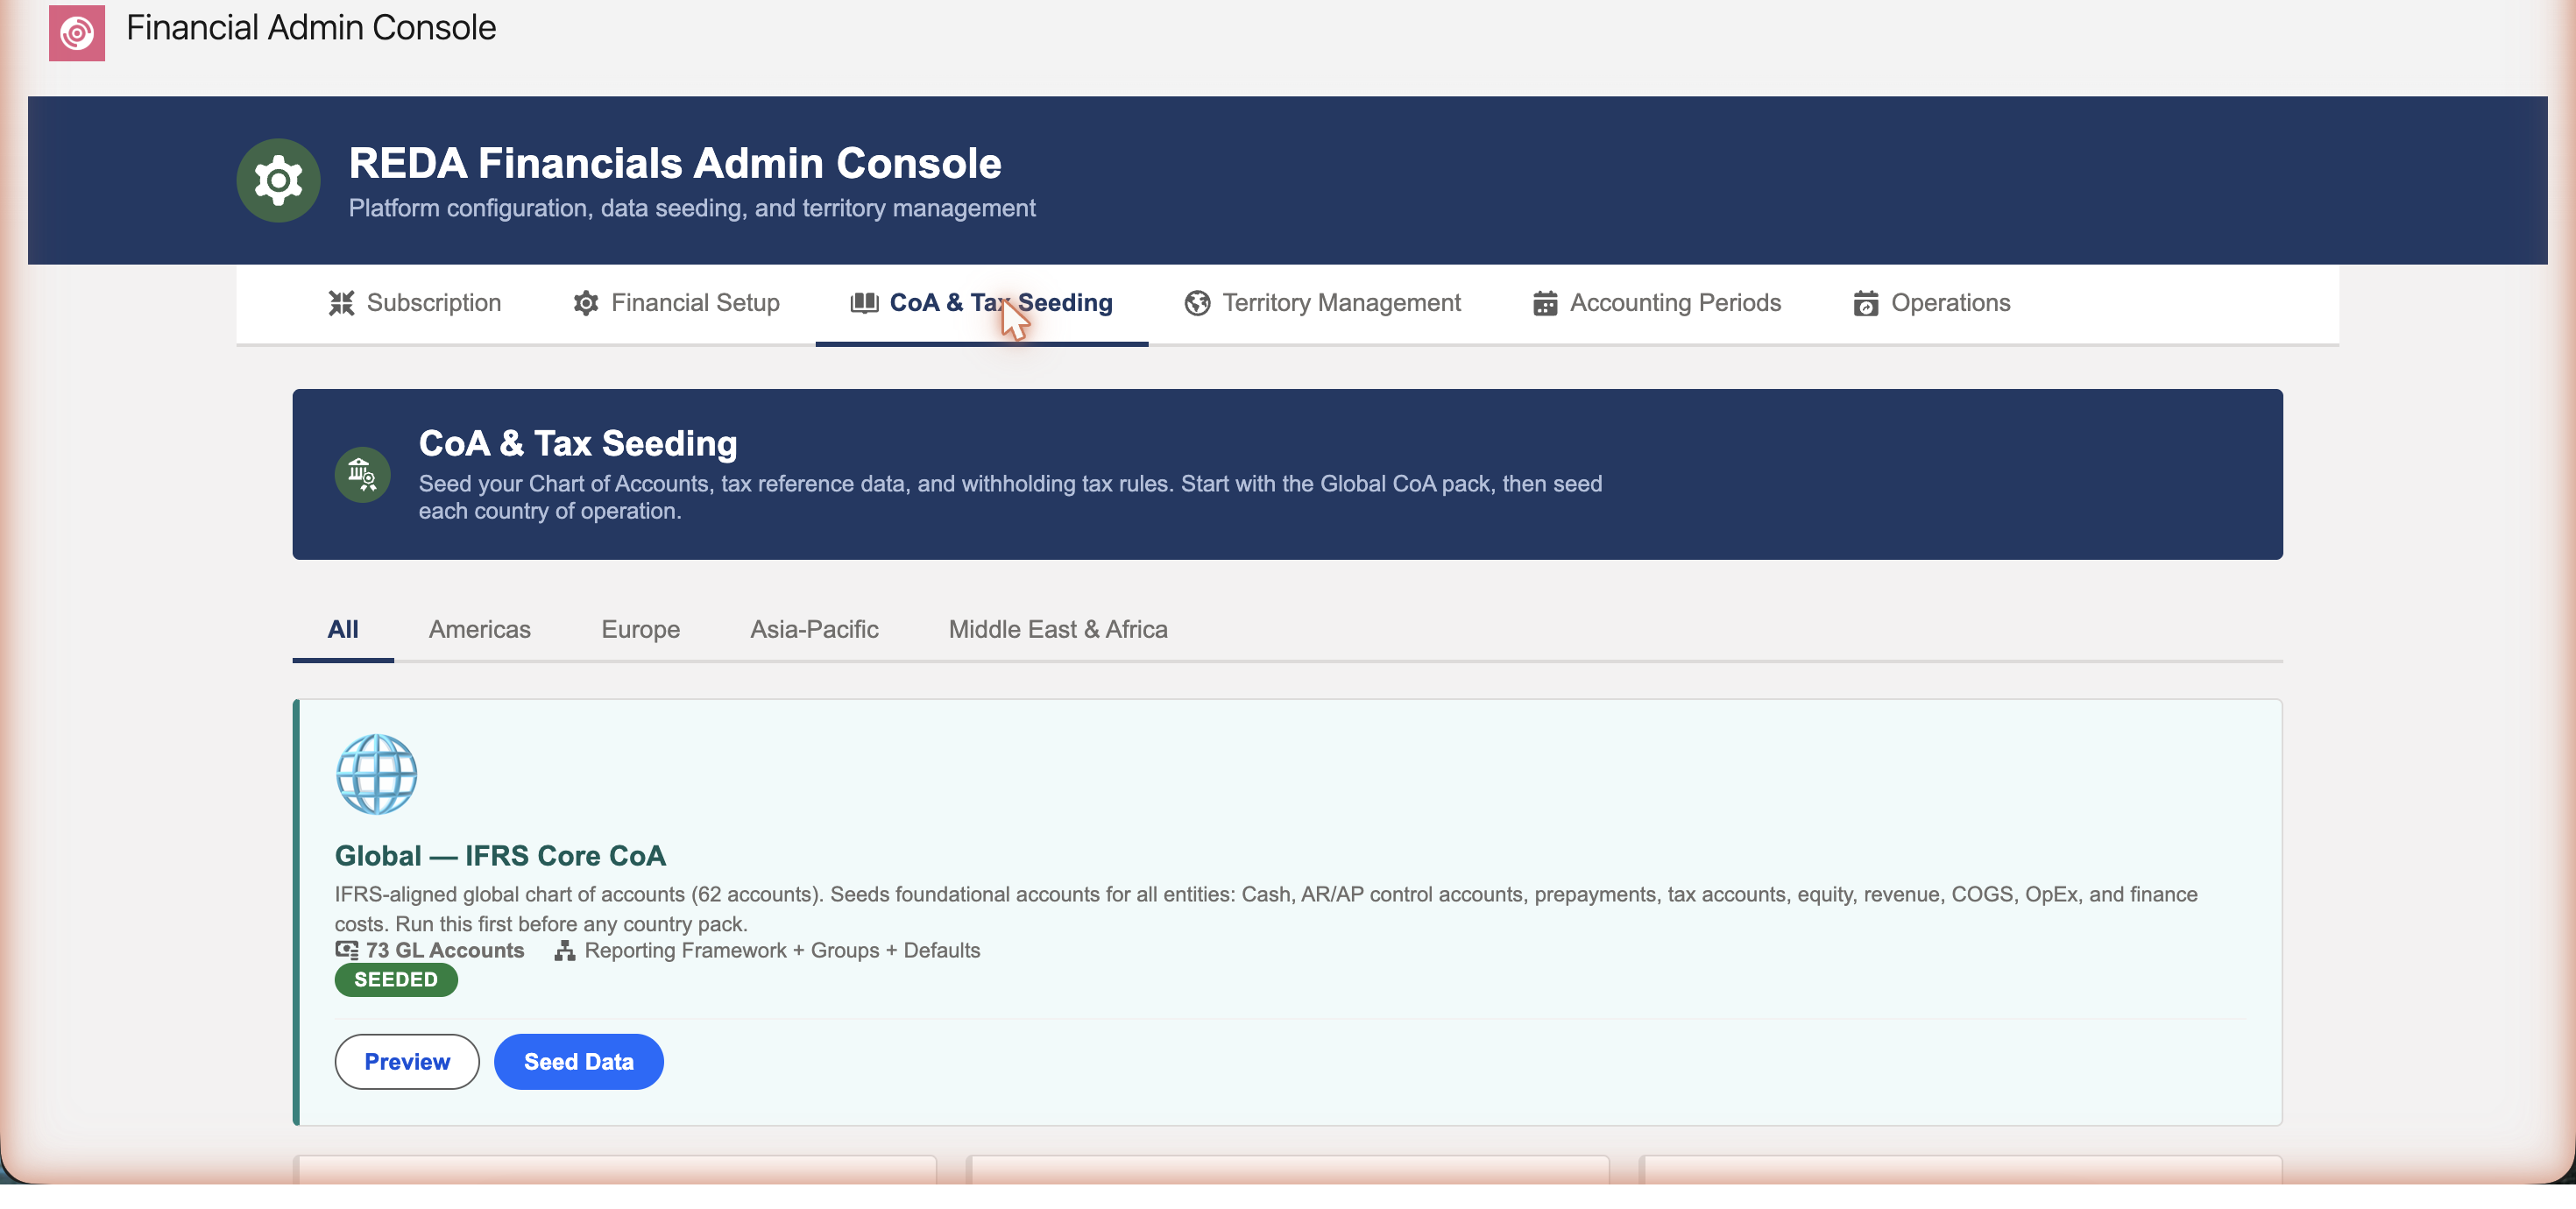Image resolution: width=2576 pixels, height=1209 pixels.
Task: Click the REDA Financials Admin Console heading
Action: click(675, 163)
